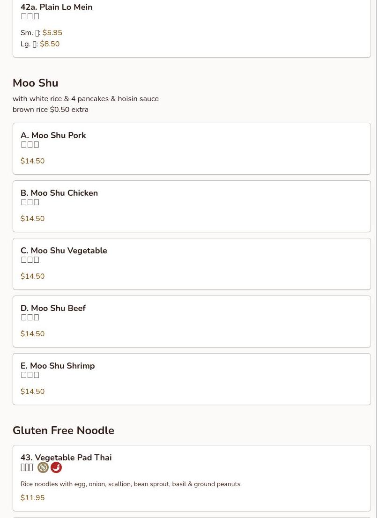Click the red spicy chili pepper icon
Viewport: 386px width, 518px height.
point(56,467)
